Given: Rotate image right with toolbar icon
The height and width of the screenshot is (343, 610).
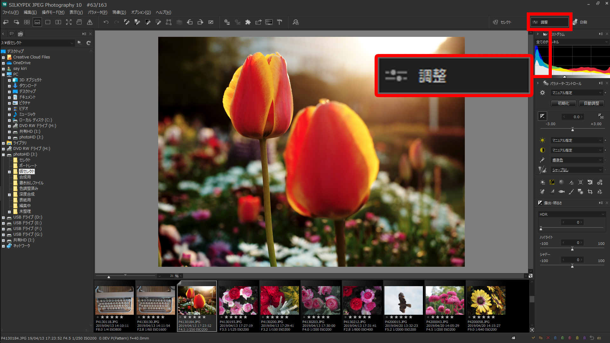Looking at the screenshot, I should [200, 22].
